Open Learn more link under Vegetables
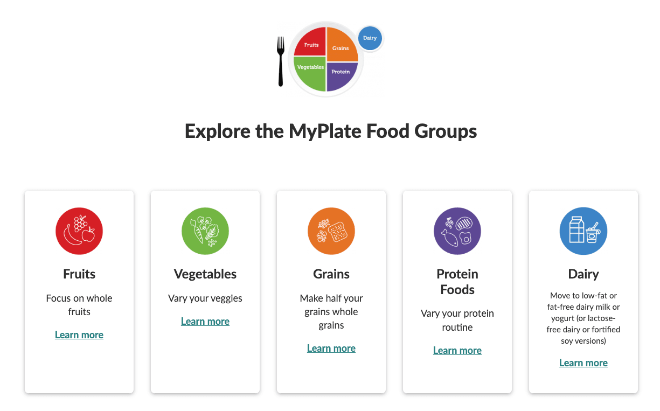The image size is (660, 411). (x=205, y=322)
